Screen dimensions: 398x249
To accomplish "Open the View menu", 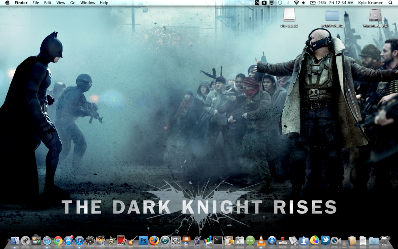I will click(x=61, y=3).
